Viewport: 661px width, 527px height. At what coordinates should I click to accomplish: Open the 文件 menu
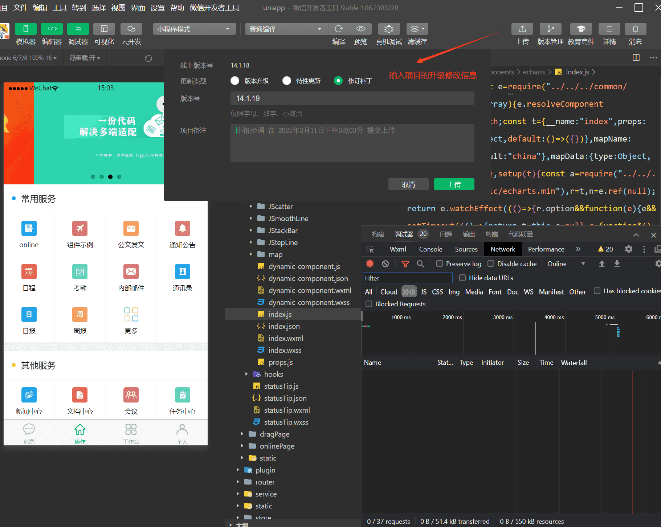[x=20, y=8]
